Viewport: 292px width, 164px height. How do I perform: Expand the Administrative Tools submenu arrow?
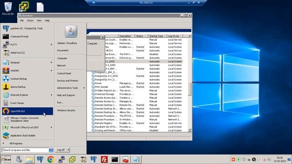(84, 88)
